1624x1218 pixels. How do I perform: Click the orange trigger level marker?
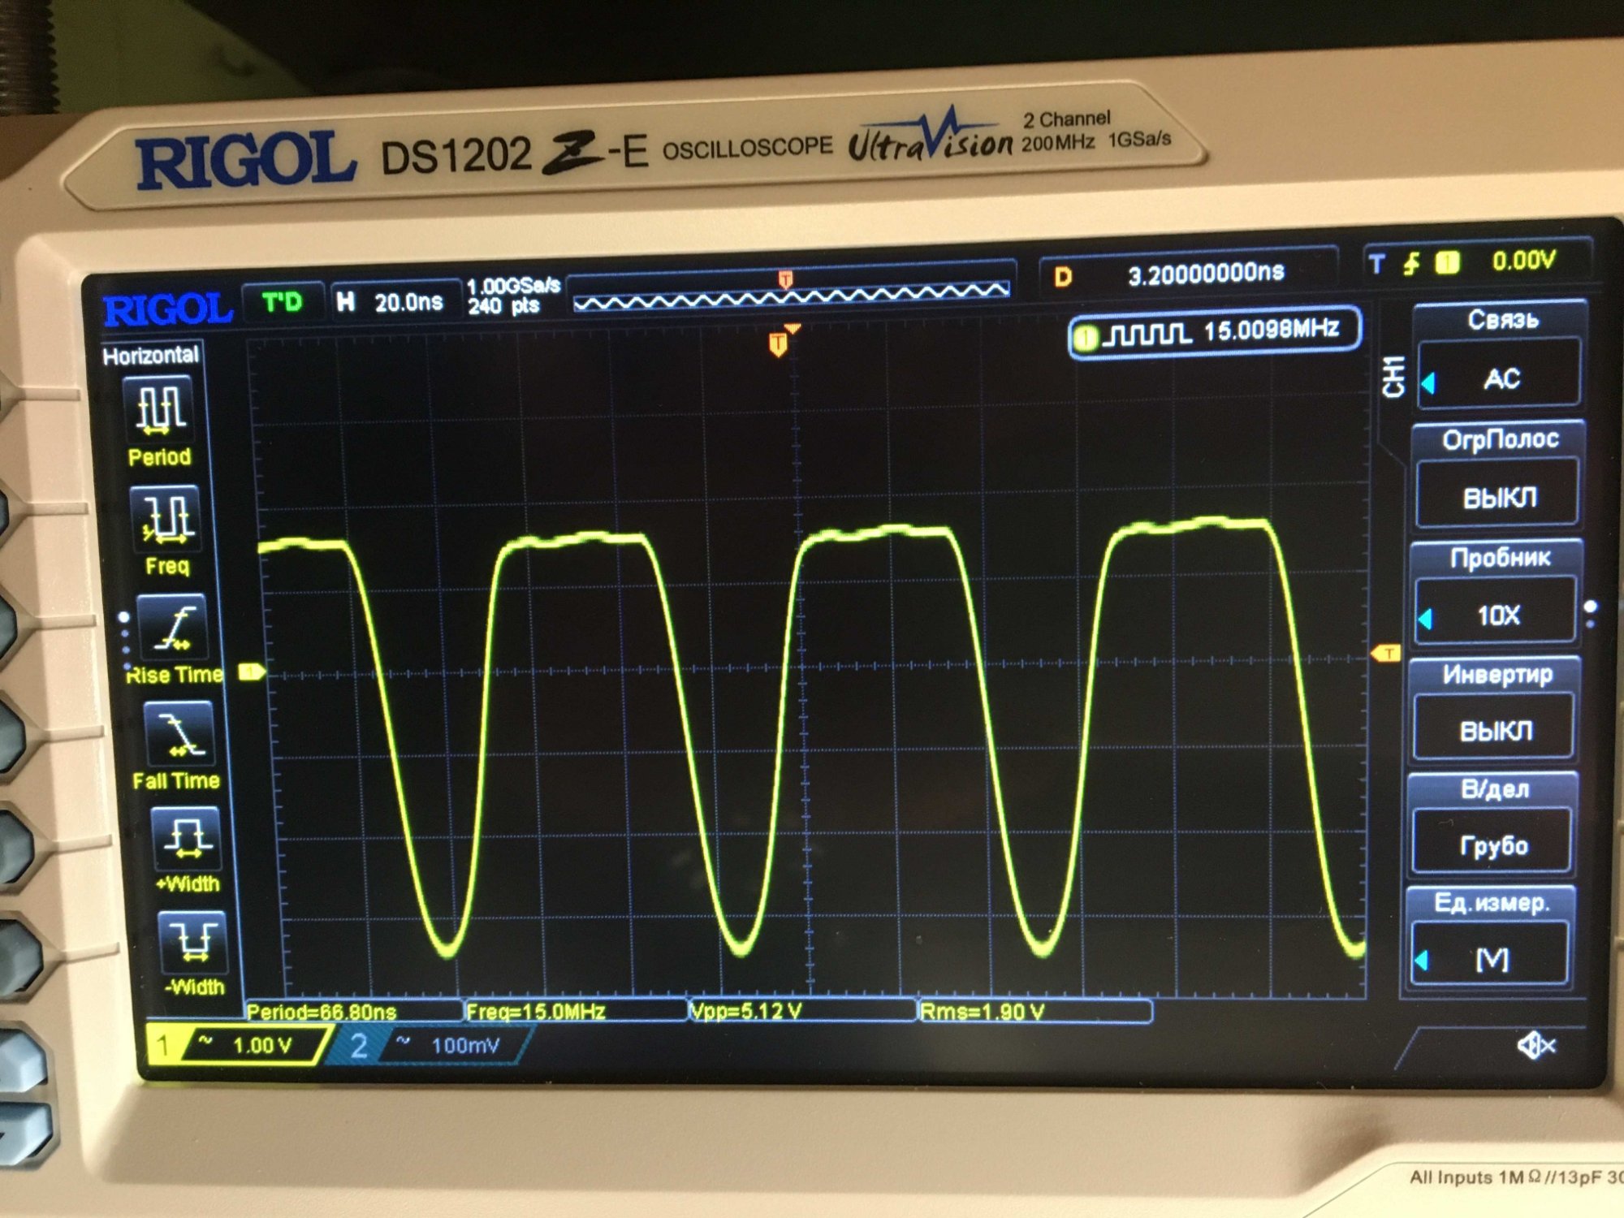1385,654
